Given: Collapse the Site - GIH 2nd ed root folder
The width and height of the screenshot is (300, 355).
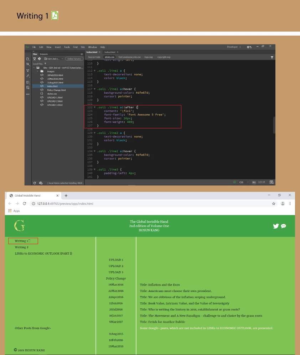Looking at the screenshot, I should 34,68.
